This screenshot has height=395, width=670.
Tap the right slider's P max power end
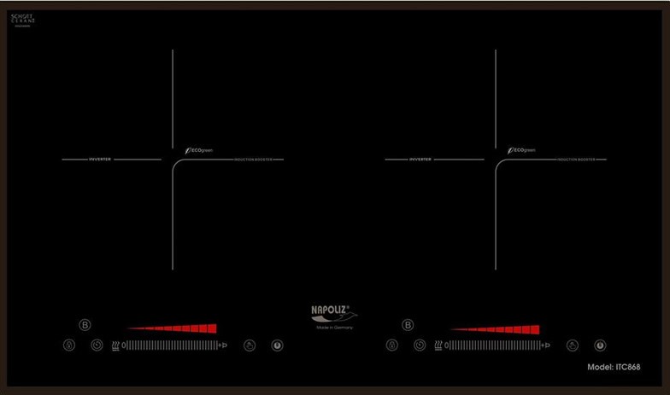(547, 346)
